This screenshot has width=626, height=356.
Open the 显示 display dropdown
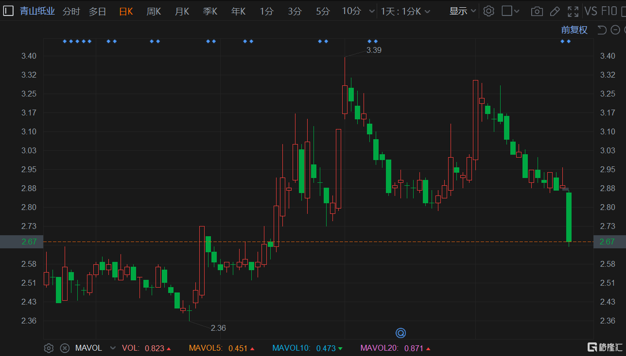(x=463, y=11)
